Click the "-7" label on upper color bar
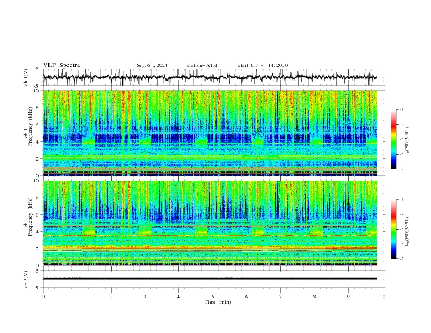 point(401,169)
